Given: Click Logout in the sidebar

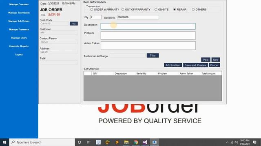Looking at the screenshot, I should 19,55.
